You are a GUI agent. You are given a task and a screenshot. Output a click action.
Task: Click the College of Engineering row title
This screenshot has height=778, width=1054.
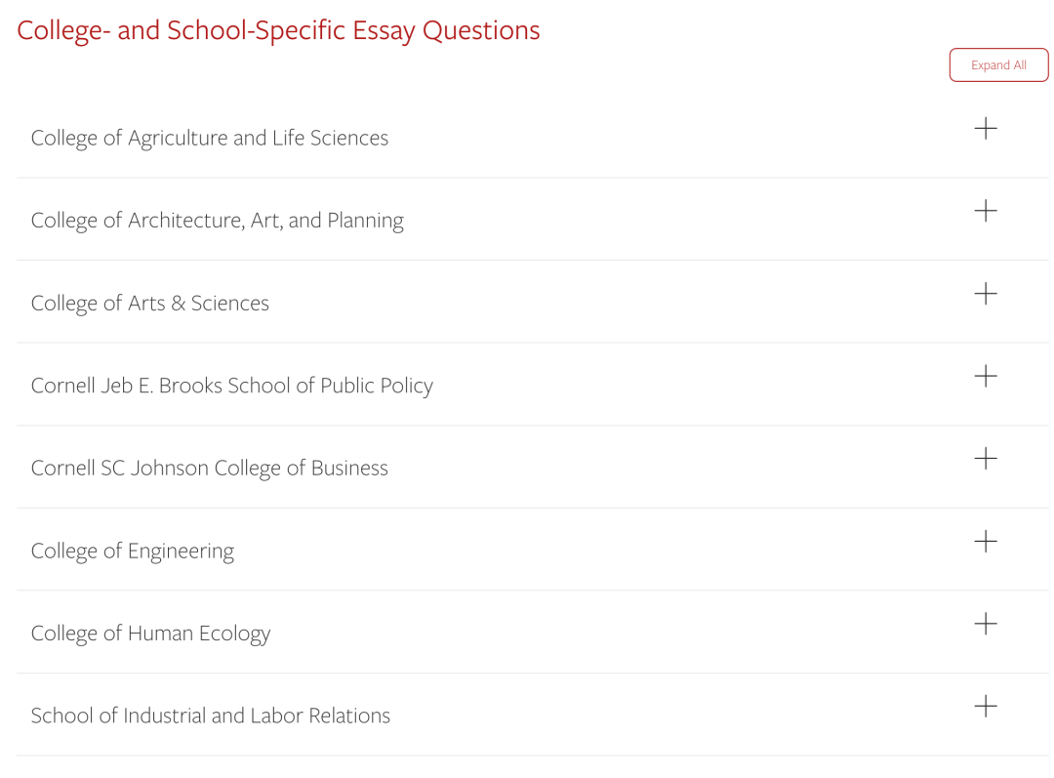click(132, 551)
